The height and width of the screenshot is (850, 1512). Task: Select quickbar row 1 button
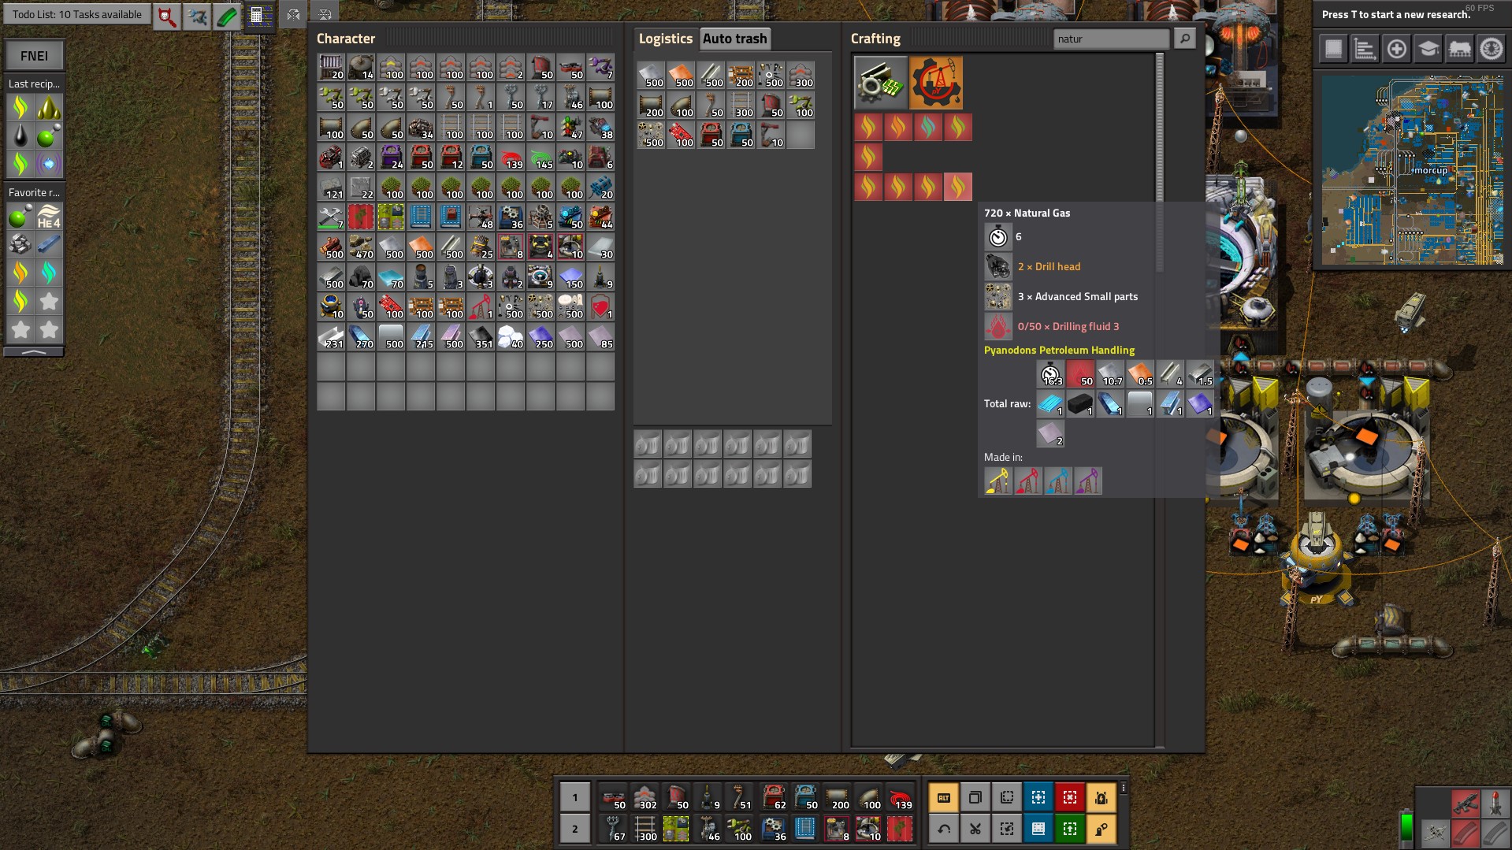574,797
